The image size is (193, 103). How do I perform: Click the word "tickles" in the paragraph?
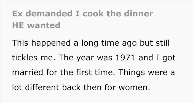coord(25,58)
